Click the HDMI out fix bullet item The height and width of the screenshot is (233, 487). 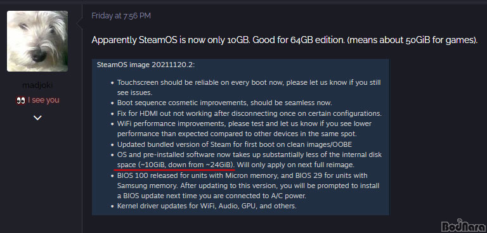pyautogui.click(x=249, y=113)
